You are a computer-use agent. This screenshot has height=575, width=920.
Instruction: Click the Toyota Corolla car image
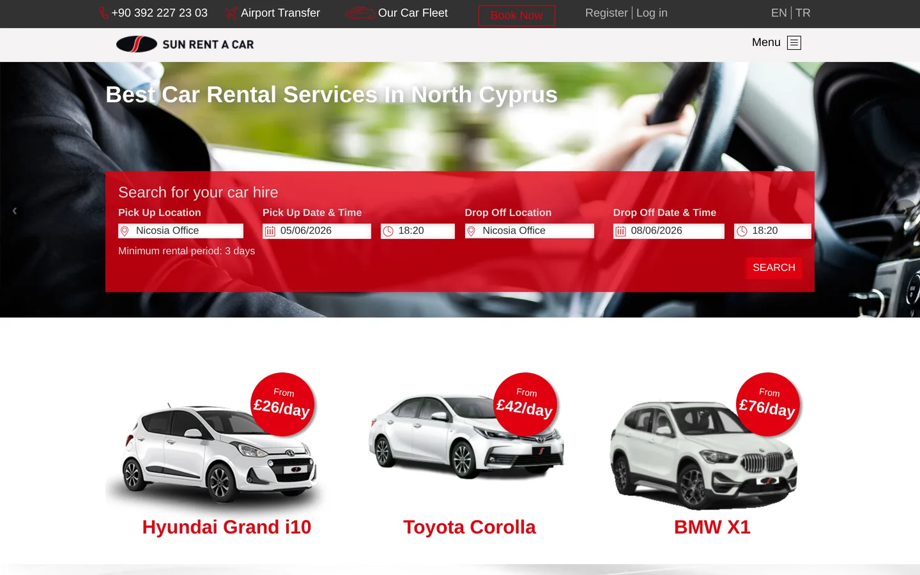click(466, 438)
